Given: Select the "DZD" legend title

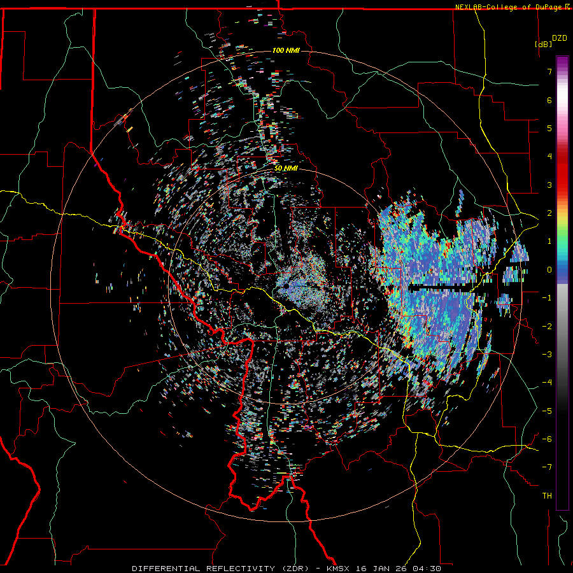Looking at the screenshot, I should pos(559,38).
